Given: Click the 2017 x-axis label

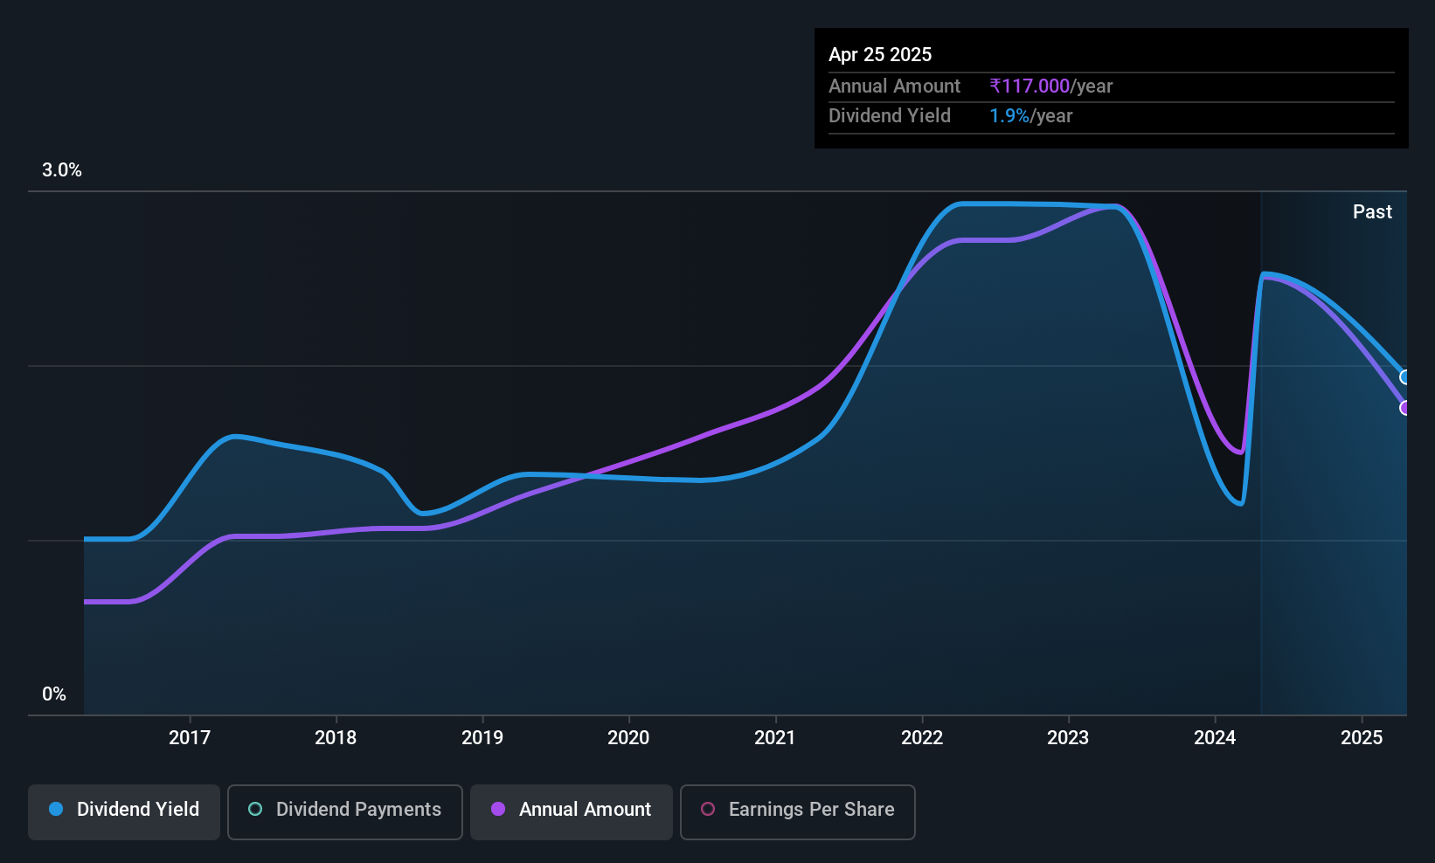Looking at the screenshot, I should point(190,737).
